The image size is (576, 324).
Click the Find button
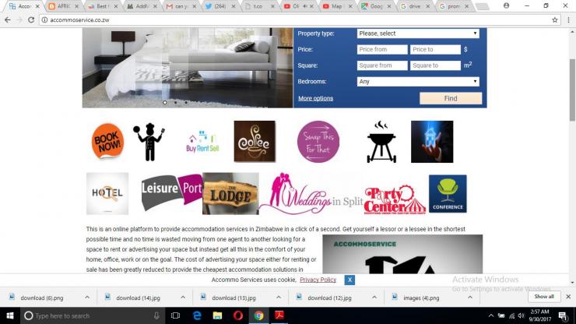[x=451, y=98]
